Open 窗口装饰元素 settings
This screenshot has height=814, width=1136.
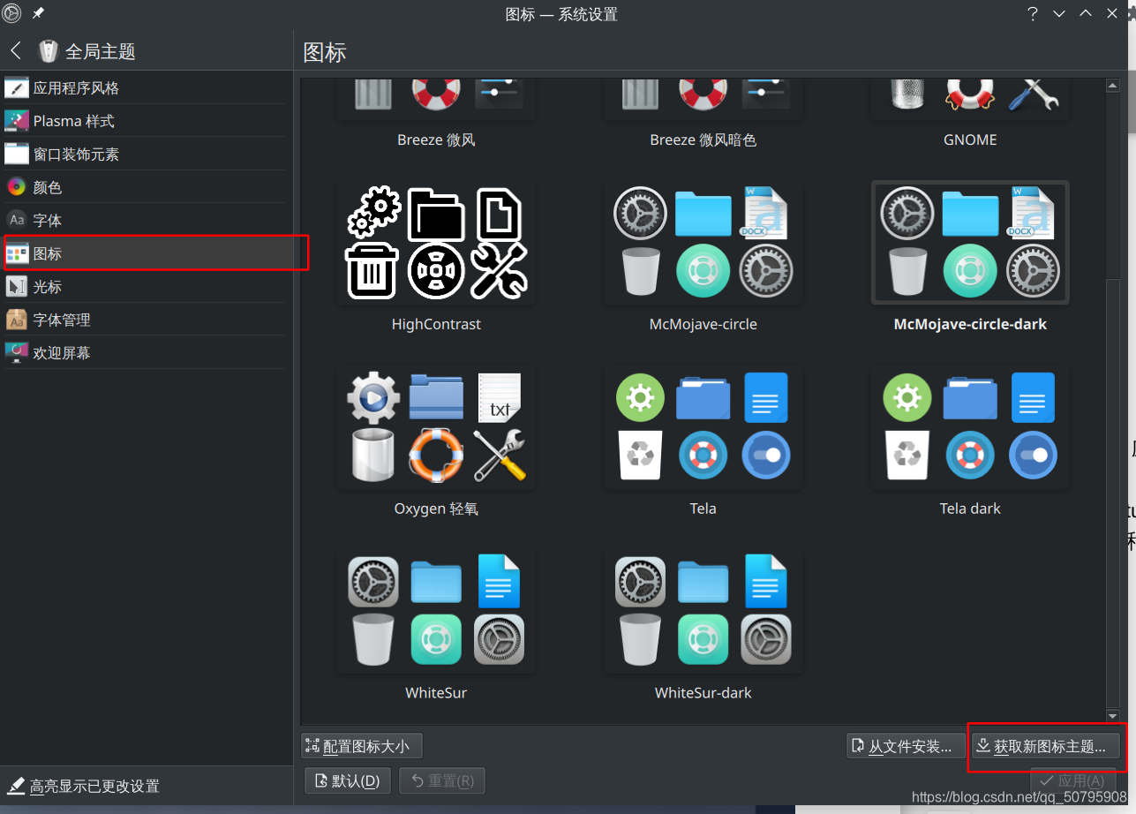pos(146,154)
